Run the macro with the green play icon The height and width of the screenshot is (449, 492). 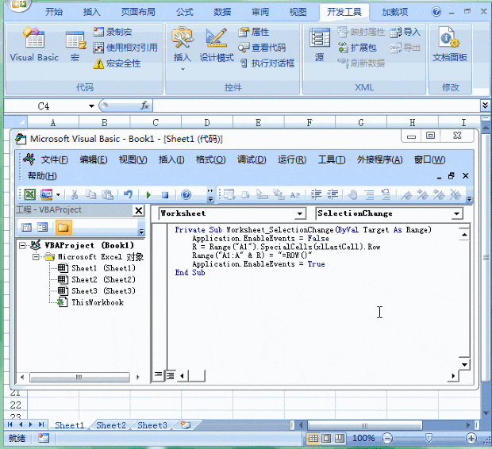[x=148, y=194]
